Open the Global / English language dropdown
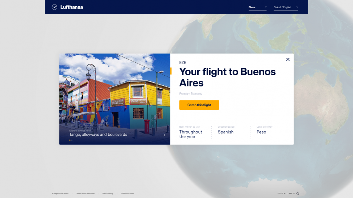The image size is (353, 198). pyautogui.click(x=286, y=7)
